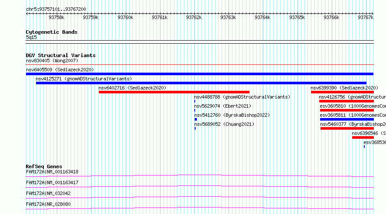
Task: Open variant esv3605810 label
Action: (x=353, y=106)
